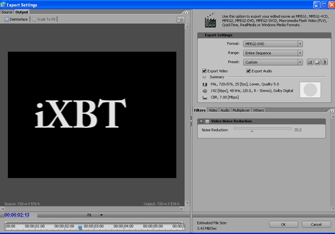Click the panel options icon above the preview

click(181, 20)
